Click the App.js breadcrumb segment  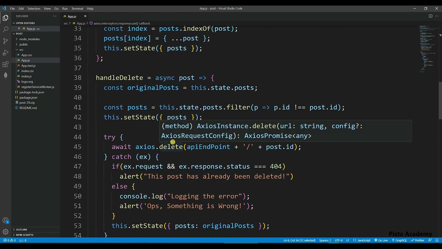pos(79,24)
